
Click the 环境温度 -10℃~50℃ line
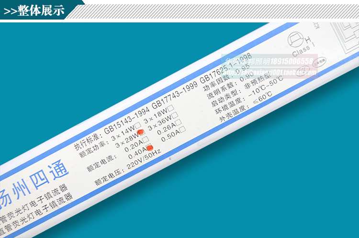click(x=249, y=95)
